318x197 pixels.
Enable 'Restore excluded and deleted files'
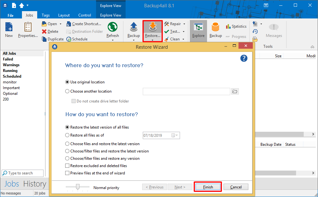[x=67, y=166]
